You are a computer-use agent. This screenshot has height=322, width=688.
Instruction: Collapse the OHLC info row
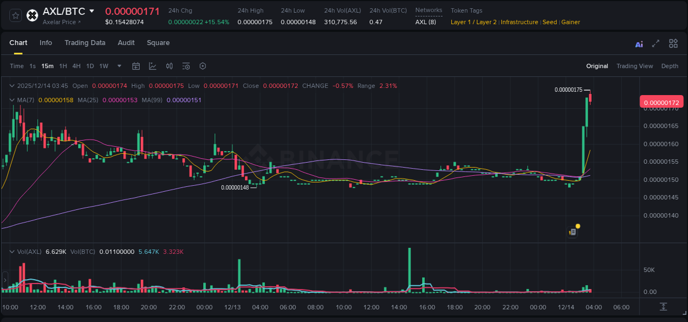point(12,86)
